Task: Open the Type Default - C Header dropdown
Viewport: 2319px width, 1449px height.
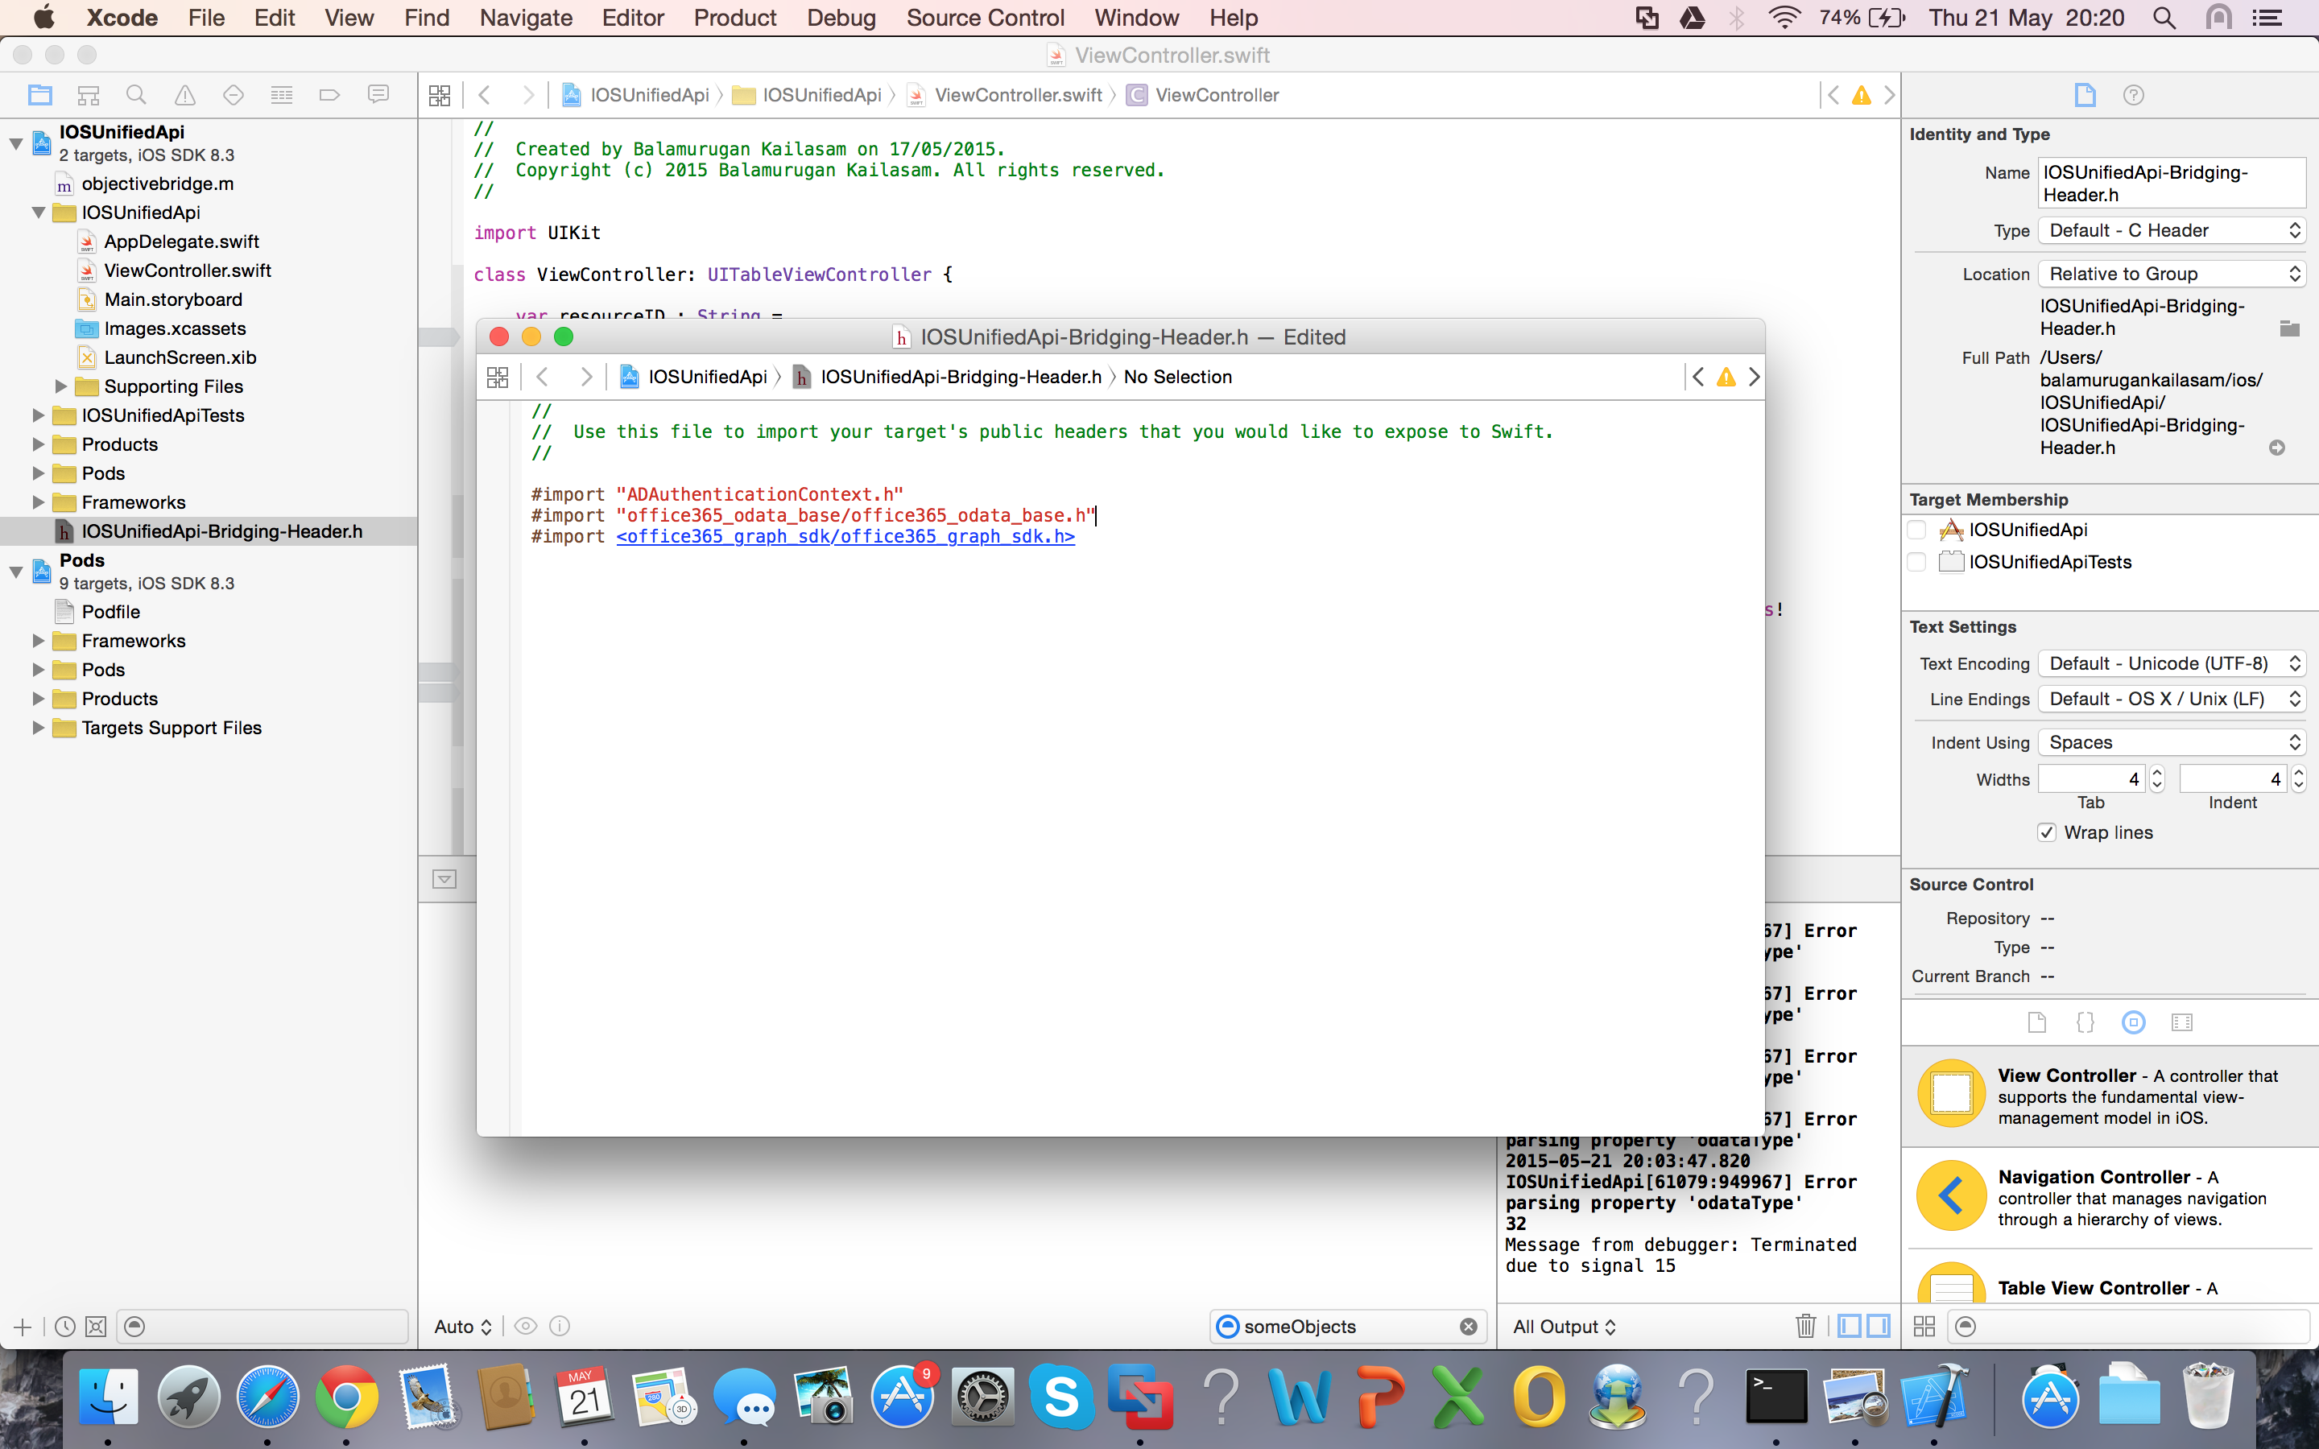Action: click(x=2172, y=230)
